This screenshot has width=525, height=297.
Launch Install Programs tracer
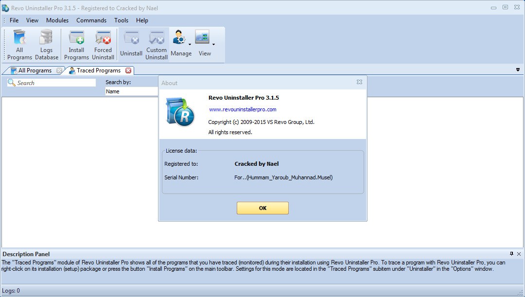click(x=76, y=45)
